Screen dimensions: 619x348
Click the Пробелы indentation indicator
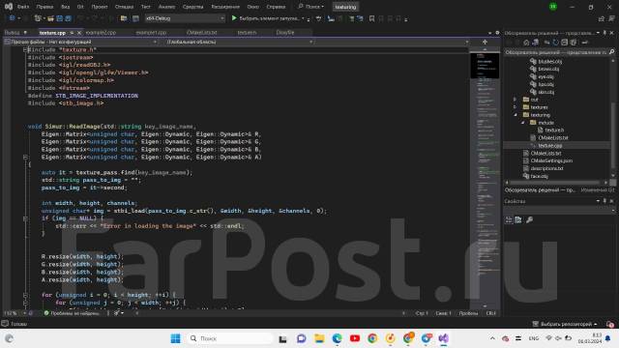(x=468, y=313)
